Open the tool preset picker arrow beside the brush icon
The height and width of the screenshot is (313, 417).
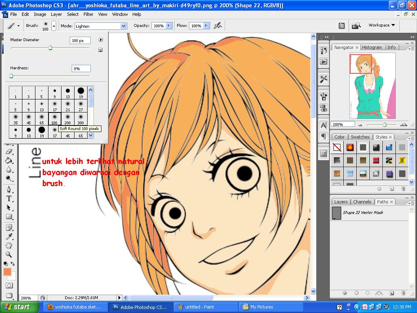coord(18,26)
